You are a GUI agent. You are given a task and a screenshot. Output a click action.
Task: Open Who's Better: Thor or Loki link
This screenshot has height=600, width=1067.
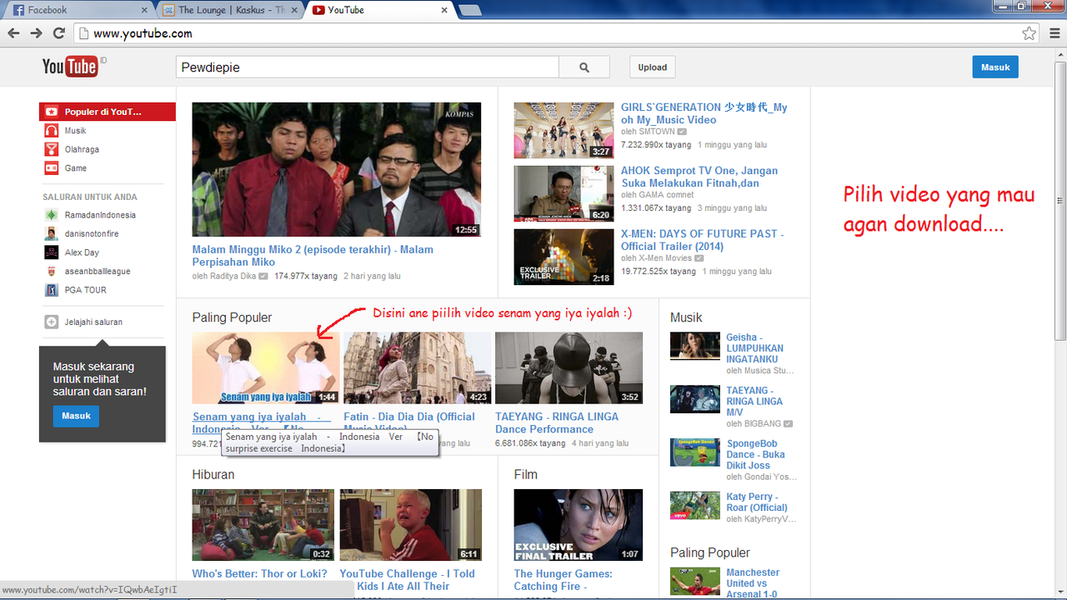coord(260,574)
